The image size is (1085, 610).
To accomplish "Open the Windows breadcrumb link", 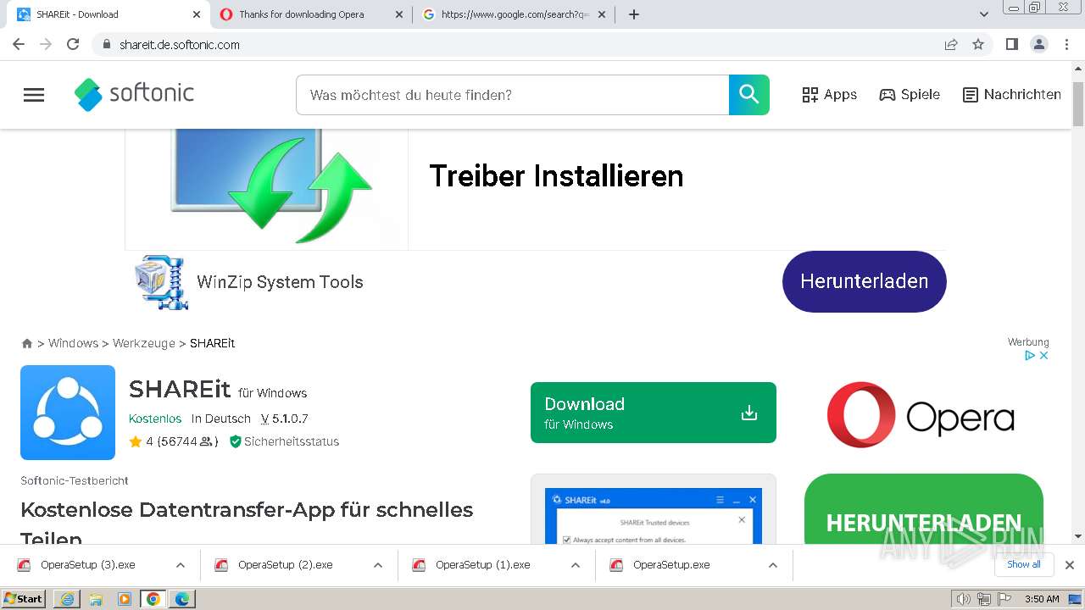I will coord(73,343).
